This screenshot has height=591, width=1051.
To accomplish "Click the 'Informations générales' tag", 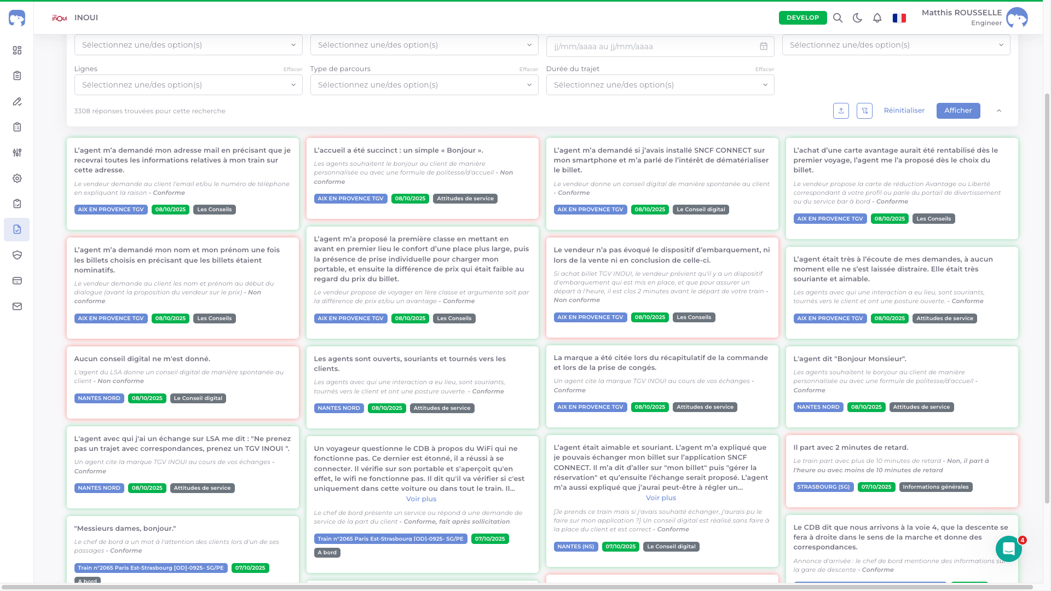I will pyautogui.click(x=935, y=487).
